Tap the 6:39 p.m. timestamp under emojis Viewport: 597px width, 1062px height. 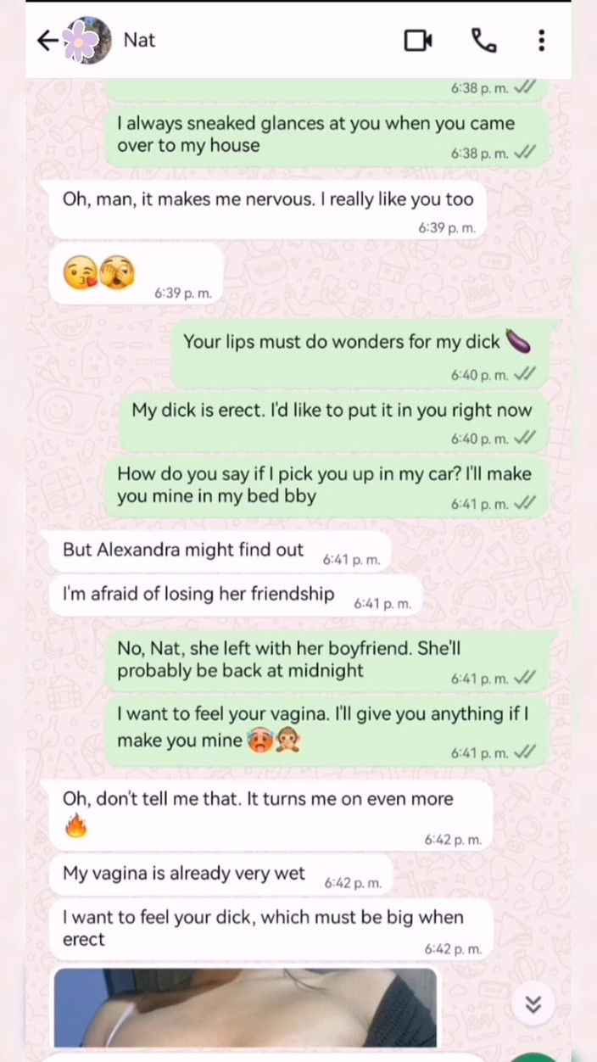pos(182,293)
